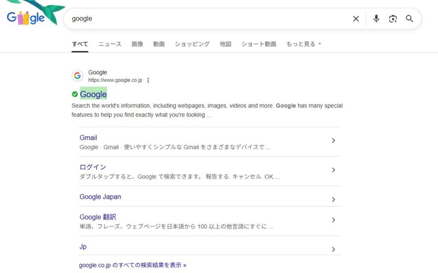This screenshot has width=438, height=273.
Task: Focus the search input containing 'google'
Action: 207,19
